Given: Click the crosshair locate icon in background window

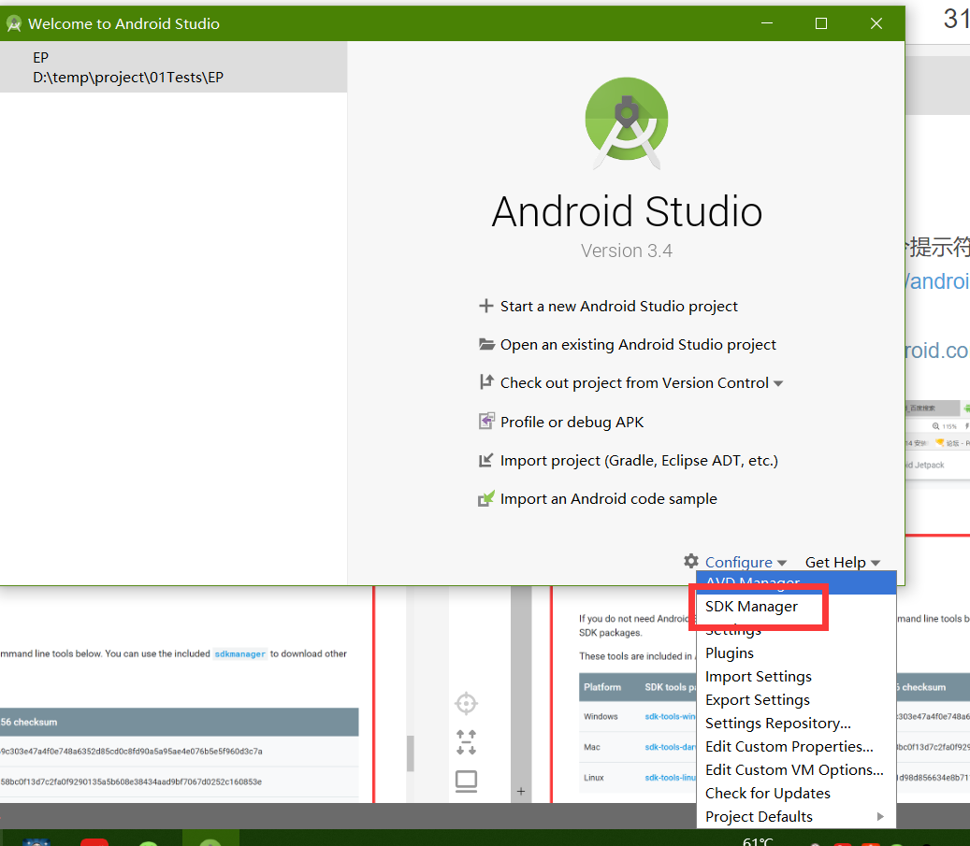Looking at the screenshot, I should (x=466, y=703).
